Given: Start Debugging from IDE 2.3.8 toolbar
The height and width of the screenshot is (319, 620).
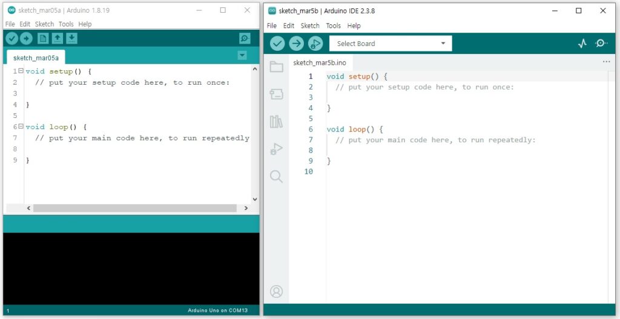Looking at the screenshot, I should 315,44.
